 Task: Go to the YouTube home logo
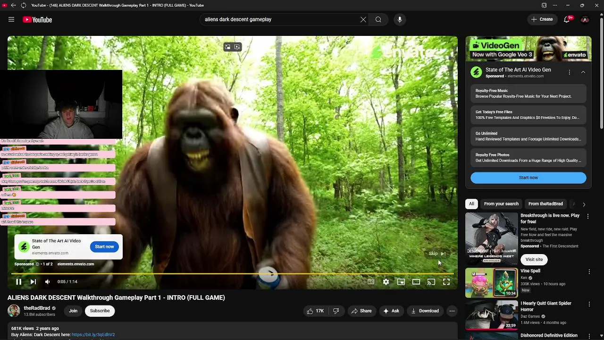click(37, 19)
